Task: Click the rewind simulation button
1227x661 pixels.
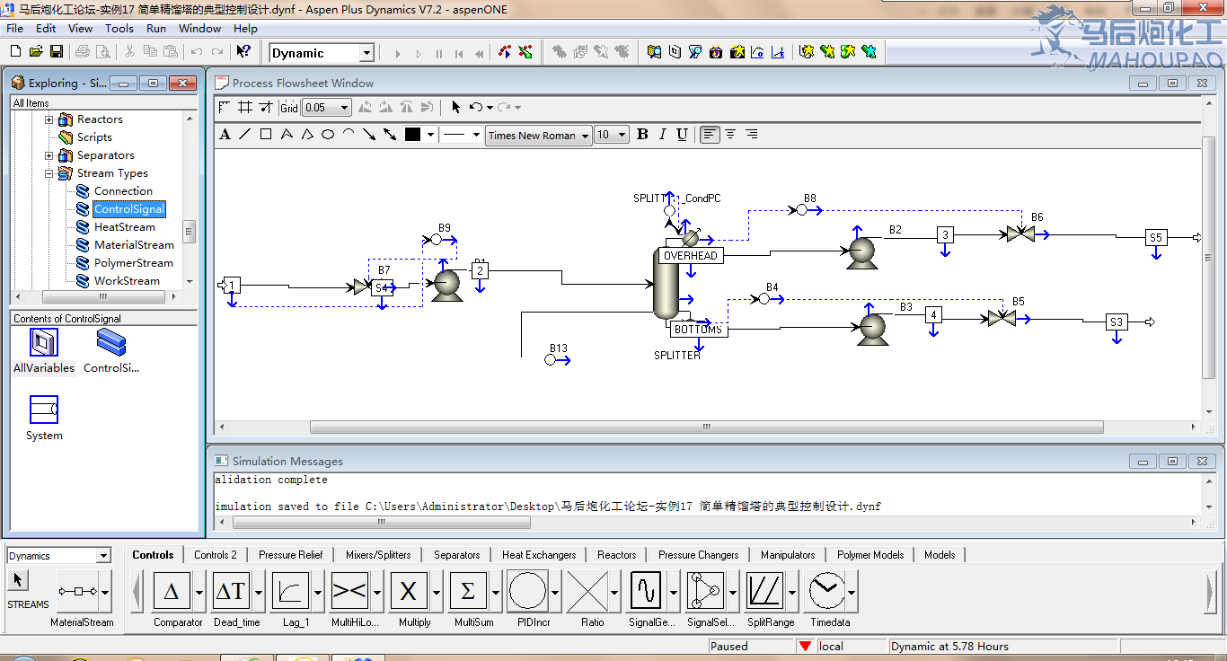Action: pyautogui.click(x=480, y=54)
